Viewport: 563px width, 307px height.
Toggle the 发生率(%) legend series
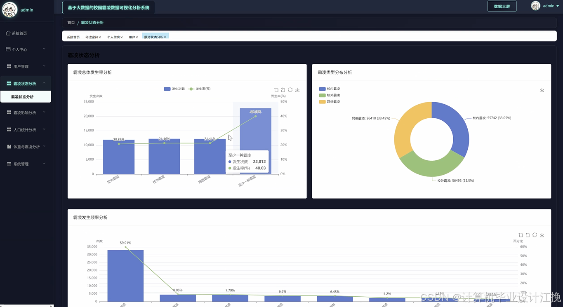(x=199, y=89)
